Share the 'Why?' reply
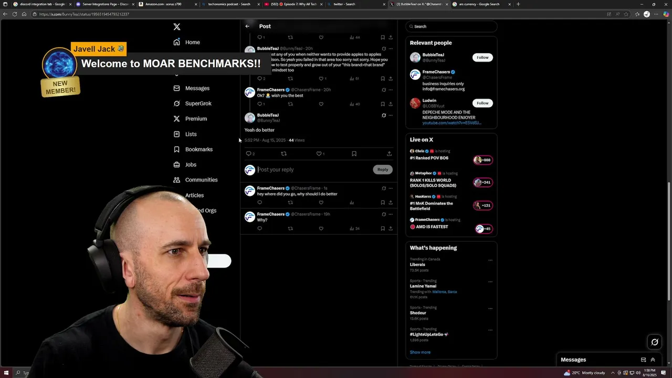The image size is (672, 378). click(x=391, y=228)
